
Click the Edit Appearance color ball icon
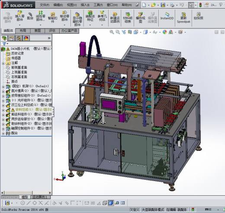(x=165, y=32)
